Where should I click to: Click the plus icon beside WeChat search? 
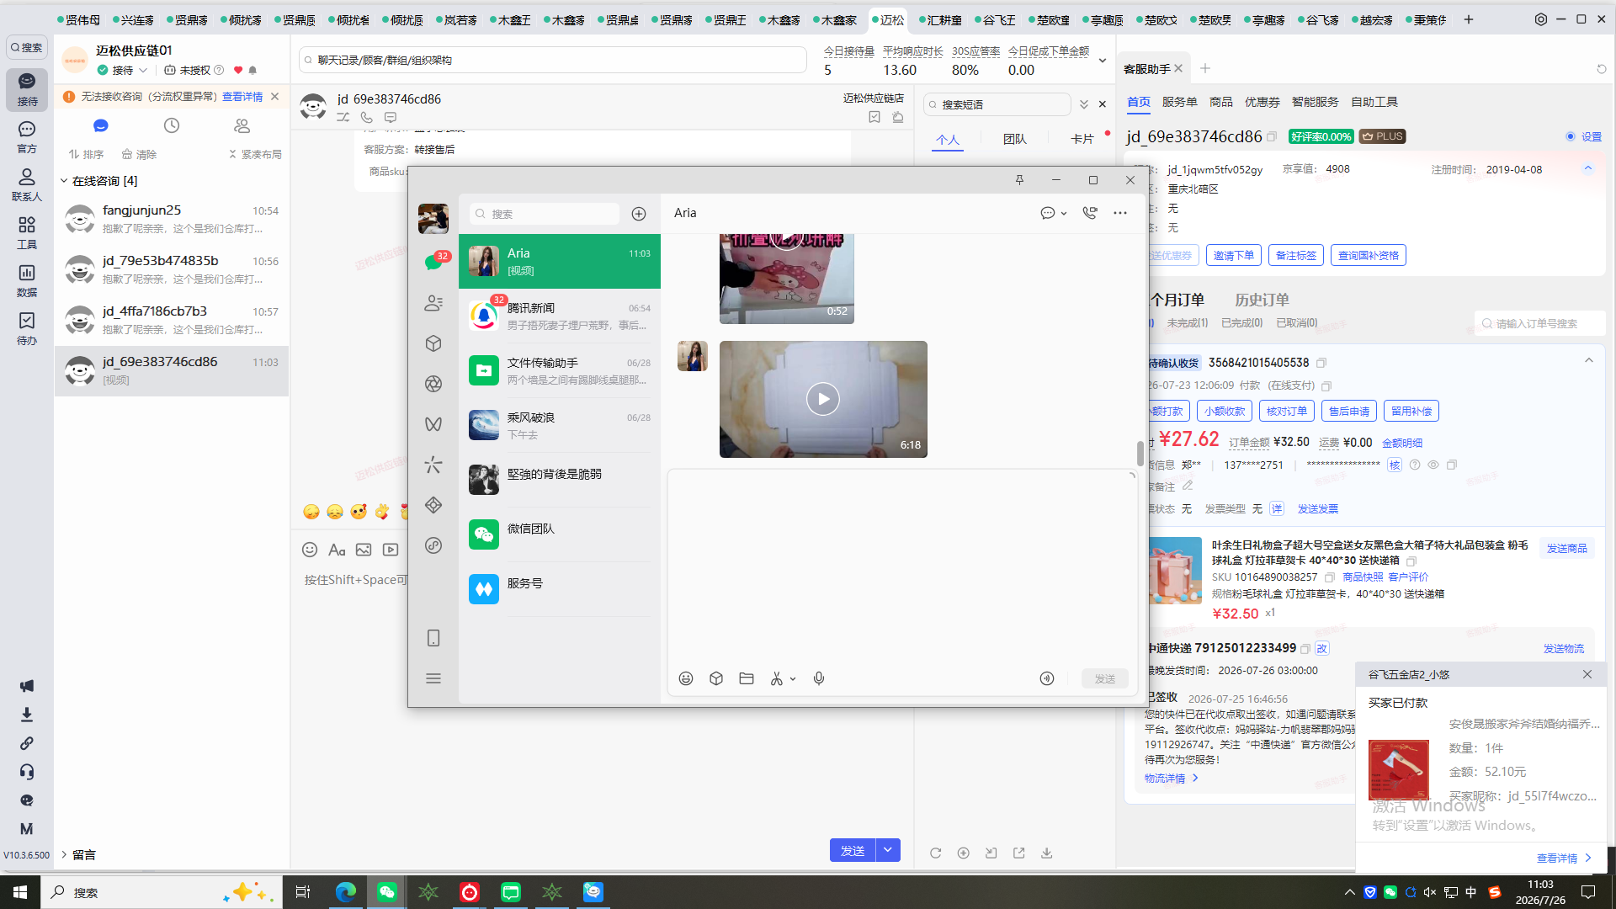point(639,214)
